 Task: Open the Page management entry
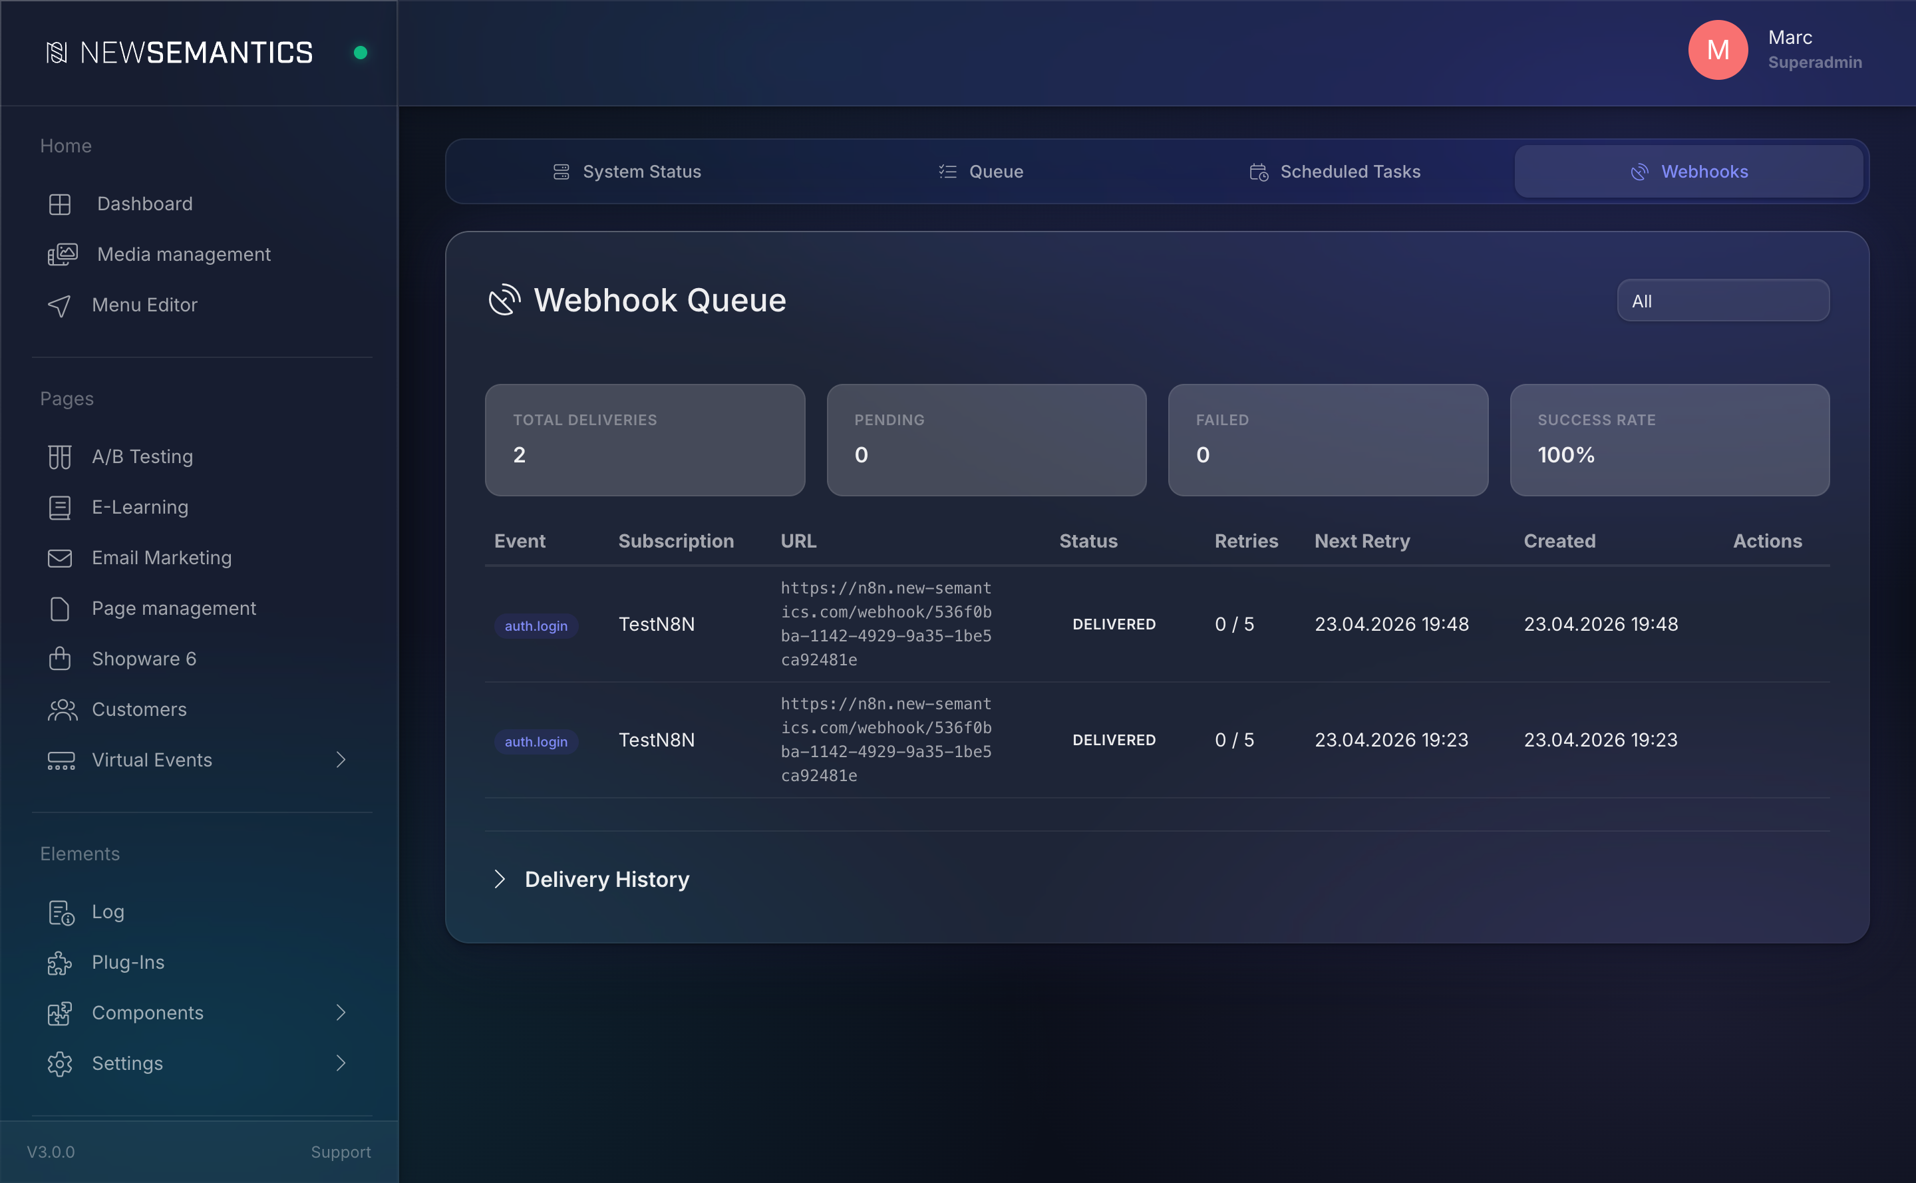174,609
